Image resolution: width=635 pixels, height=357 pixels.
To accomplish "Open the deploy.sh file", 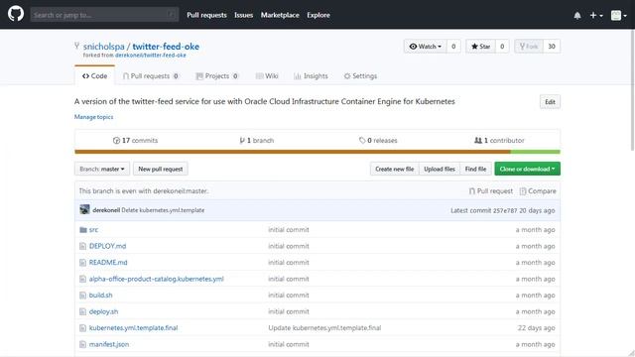I will coord(103,311).
